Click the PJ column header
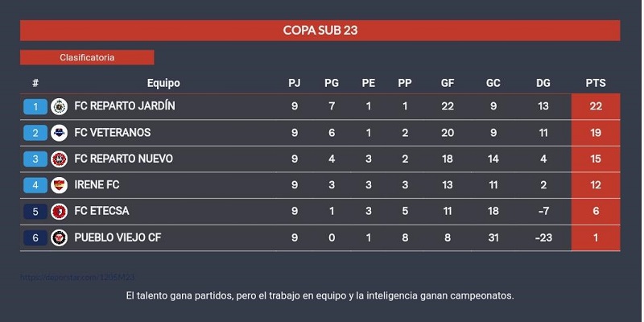 click(x=294, y=84)
